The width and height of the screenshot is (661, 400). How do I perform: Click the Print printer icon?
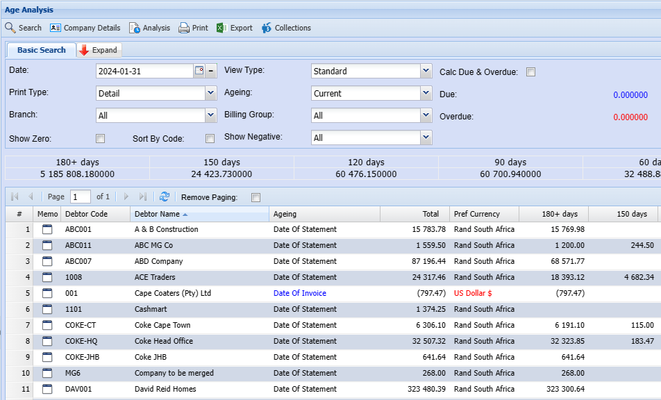(184, 28)
